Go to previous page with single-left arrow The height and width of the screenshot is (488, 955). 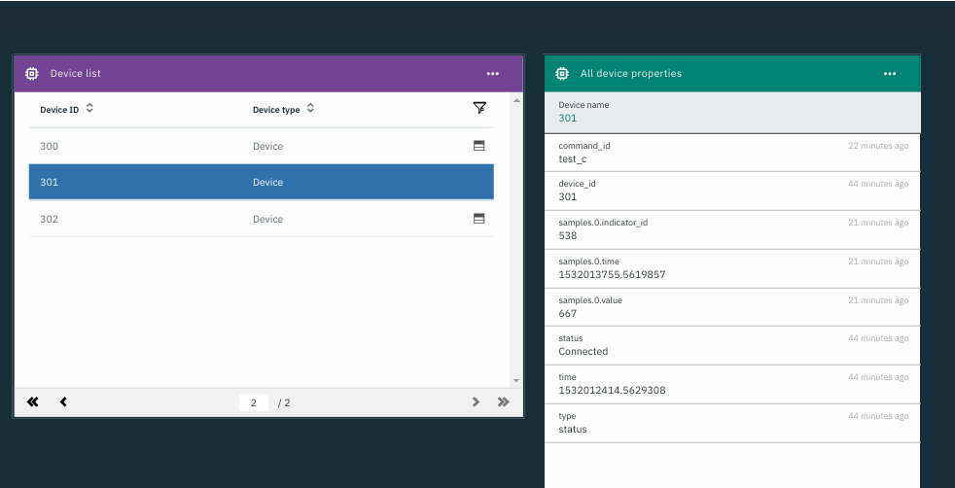tap(63, 401)
